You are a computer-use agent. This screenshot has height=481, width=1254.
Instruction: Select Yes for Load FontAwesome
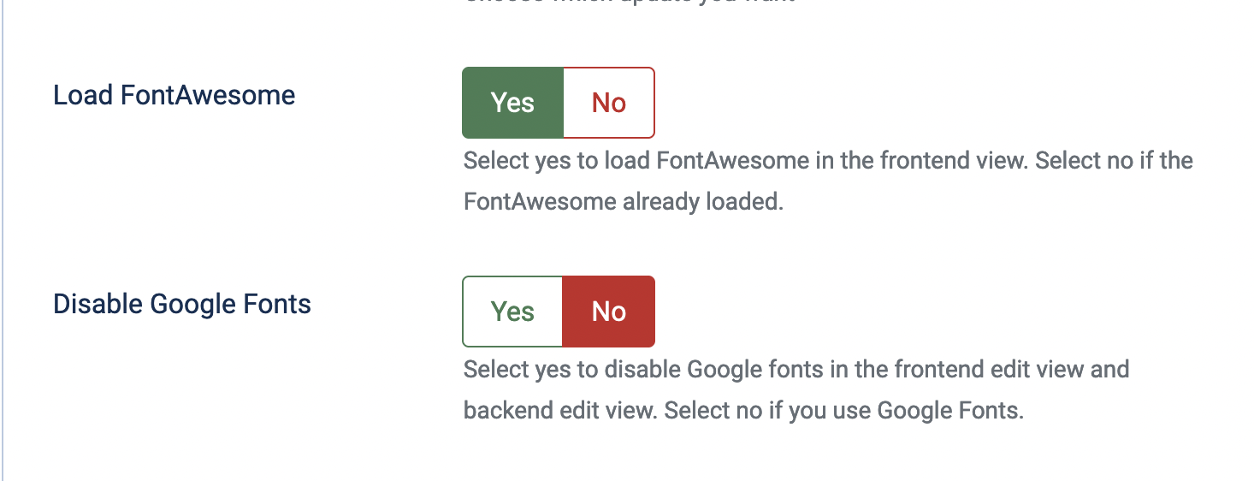(x=512, y=103)
